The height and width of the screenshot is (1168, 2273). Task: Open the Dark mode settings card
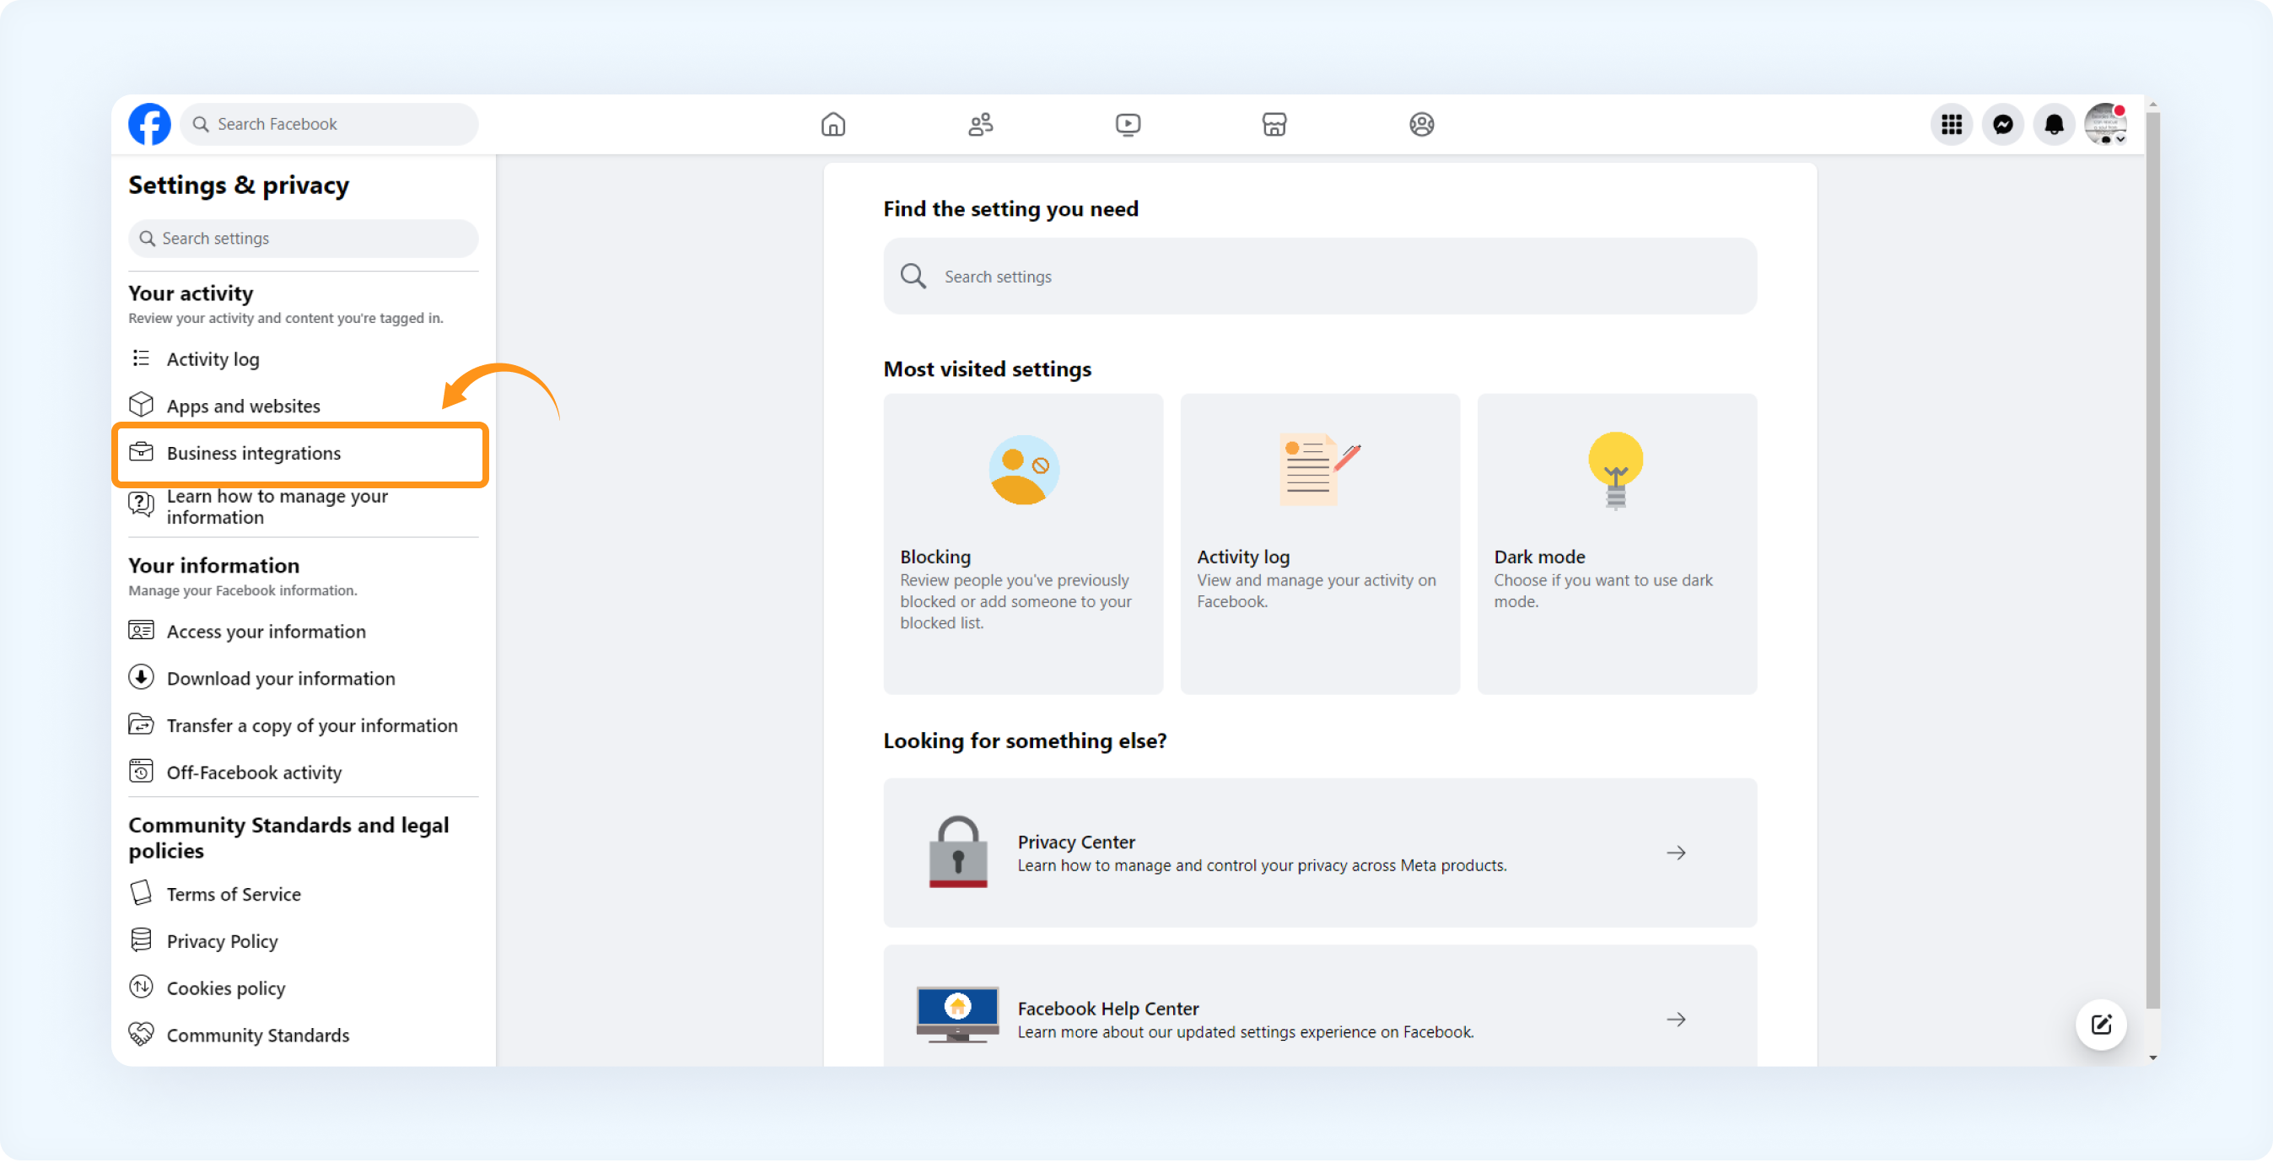(x=1617, y=544)
